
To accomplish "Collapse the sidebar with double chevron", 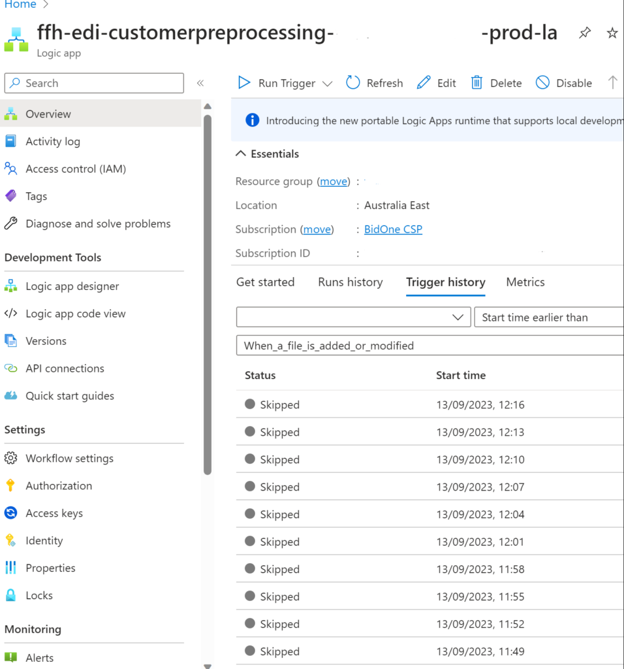I will click(x=200, y=83).
